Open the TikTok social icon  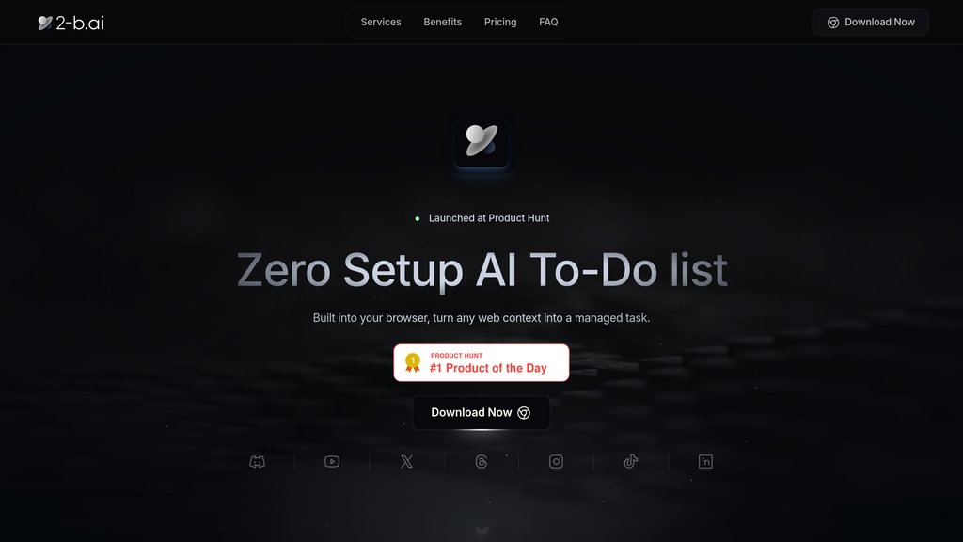(x=631, y=461)
